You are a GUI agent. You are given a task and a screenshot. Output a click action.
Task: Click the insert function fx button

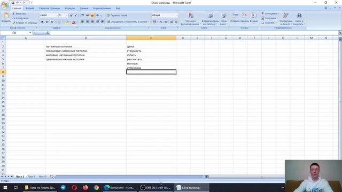48,33
